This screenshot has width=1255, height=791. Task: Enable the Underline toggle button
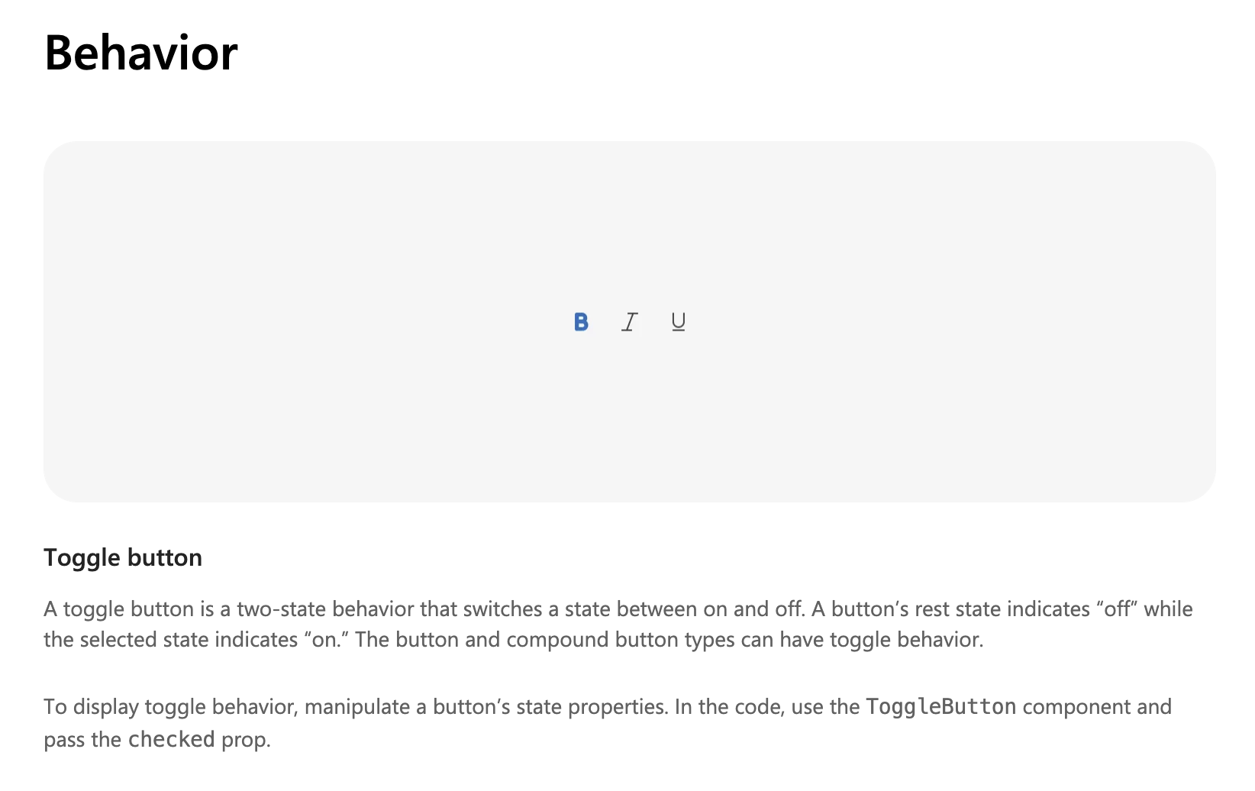[678, 322]
